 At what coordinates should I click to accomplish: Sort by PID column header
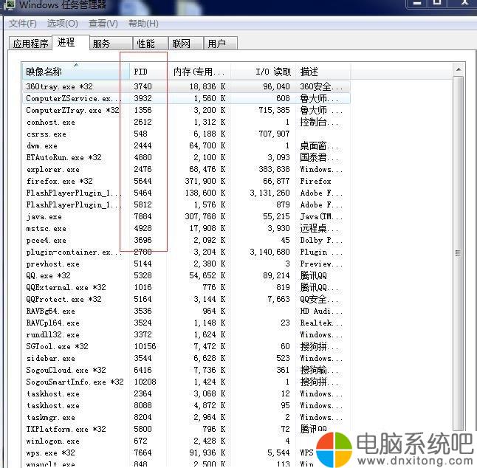pos(149,72)
